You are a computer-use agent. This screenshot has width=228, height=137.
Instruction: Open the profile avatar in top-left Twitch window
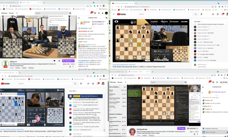click(x=106, y=13)
